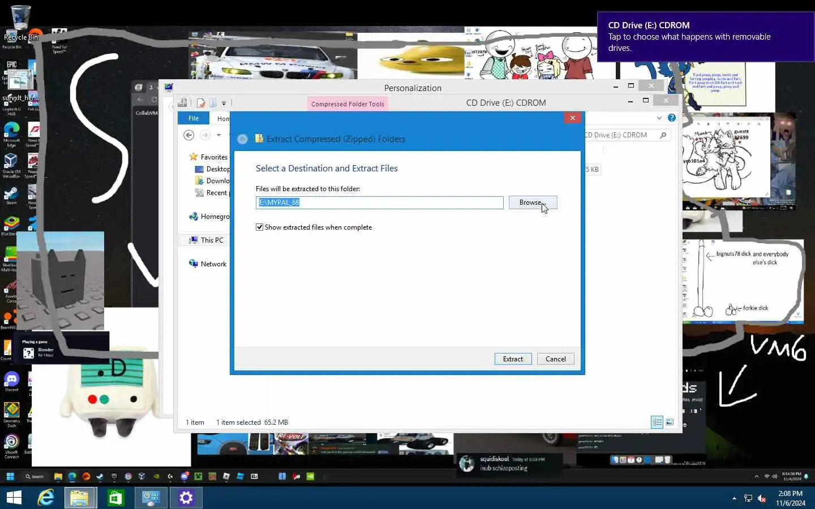Click the Personalization window title icon
This screenshot has width=815, height=509.
(168, 87)
